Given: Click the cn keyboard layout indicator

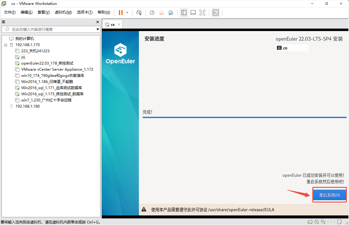Looking at the screenshot, I should (292, 48).
